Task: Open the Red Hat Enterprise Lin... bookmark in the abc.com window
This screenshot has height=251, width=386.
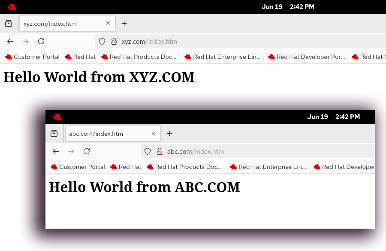Action: click(268, 167)
